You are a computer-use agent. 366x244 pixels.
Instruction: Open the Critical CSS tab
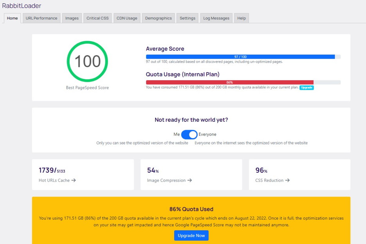click(x=97, y=18)
